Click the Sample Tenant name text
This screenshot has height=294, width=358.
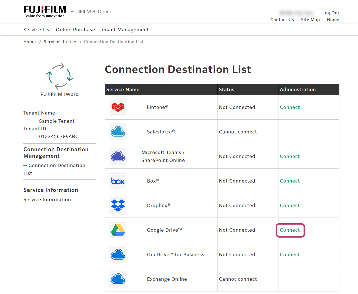click(57, 121)
